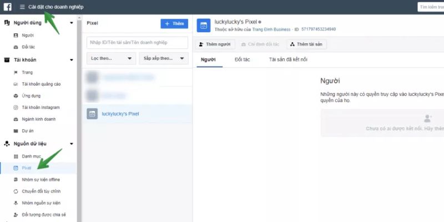Click the luckylucky's Pixel list icon
Viewport: 444px width, 222px height.
coord(92,114)
